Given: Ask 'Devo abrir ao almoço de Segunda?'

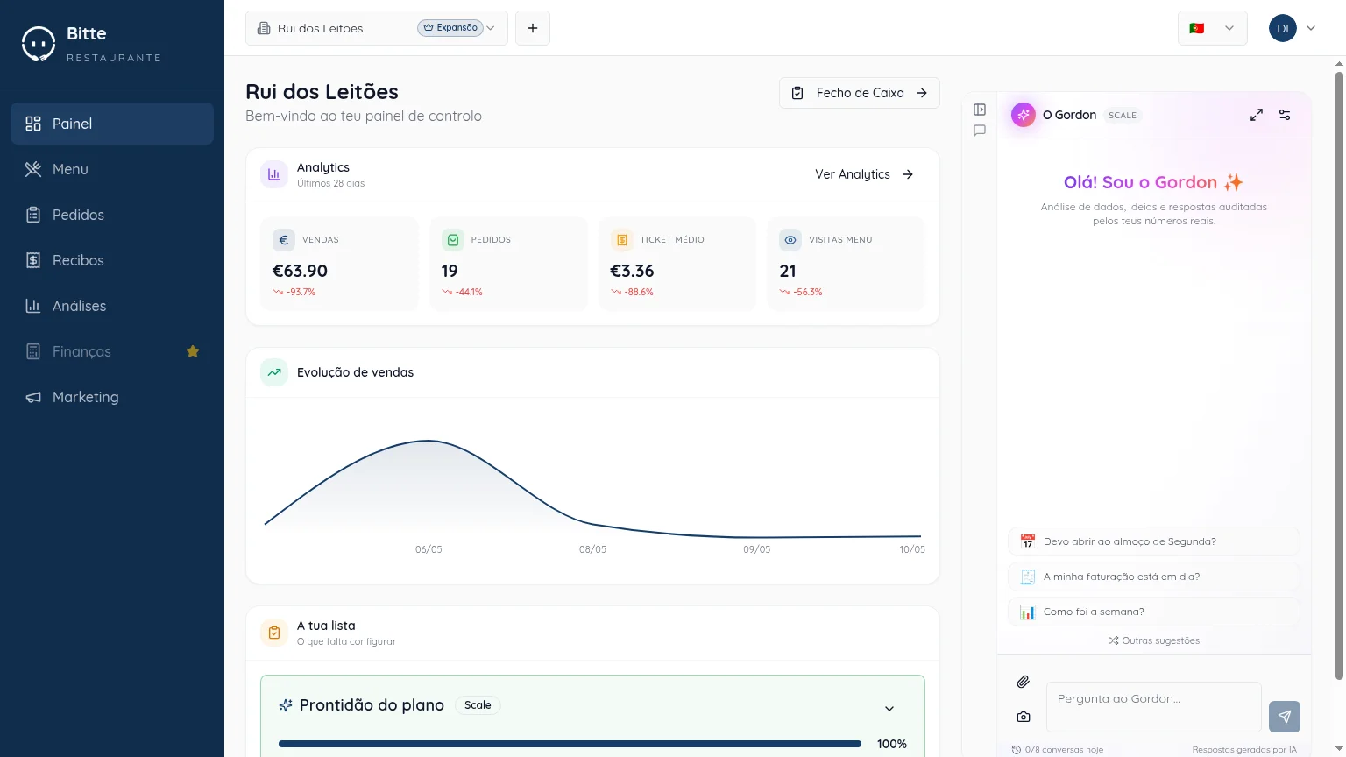Looking at the screenshot, I should 1154,541.
